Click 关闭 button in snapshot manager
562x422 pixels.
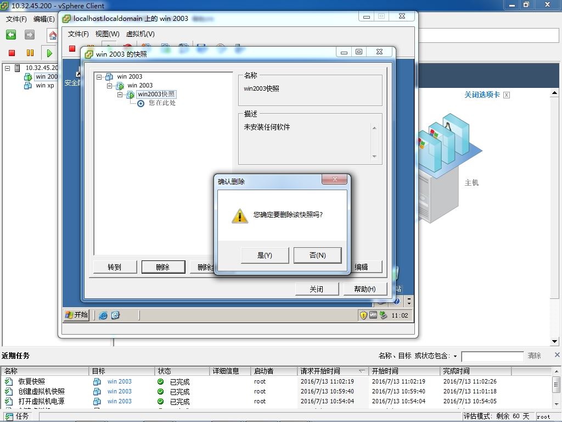point(317,289)
